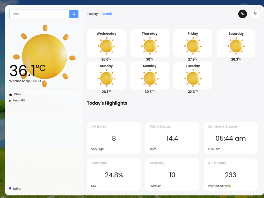
Task: Click the Low humidity status label
Action: click(94, 186)
